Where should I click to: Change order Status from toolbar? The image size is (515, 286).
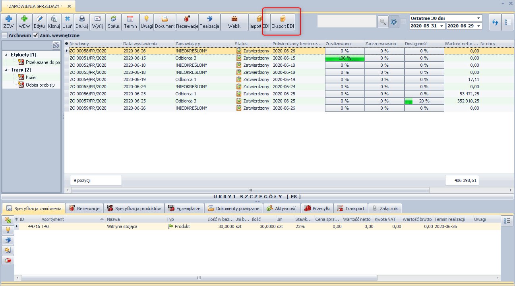coord(114,22)
